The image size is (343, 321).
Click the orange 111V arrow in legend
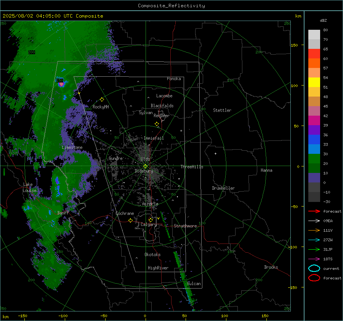(x=314, y=230)
